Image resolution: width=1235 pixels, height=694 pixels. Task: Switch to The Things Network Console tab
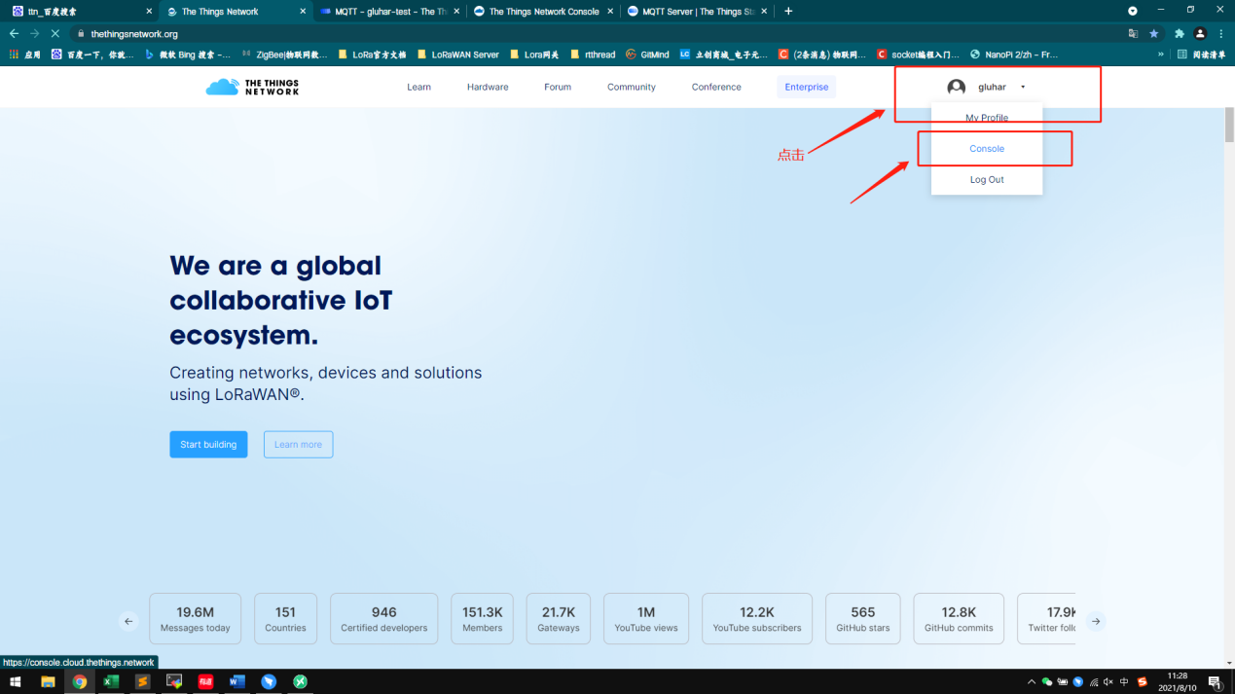click(543, 12)
